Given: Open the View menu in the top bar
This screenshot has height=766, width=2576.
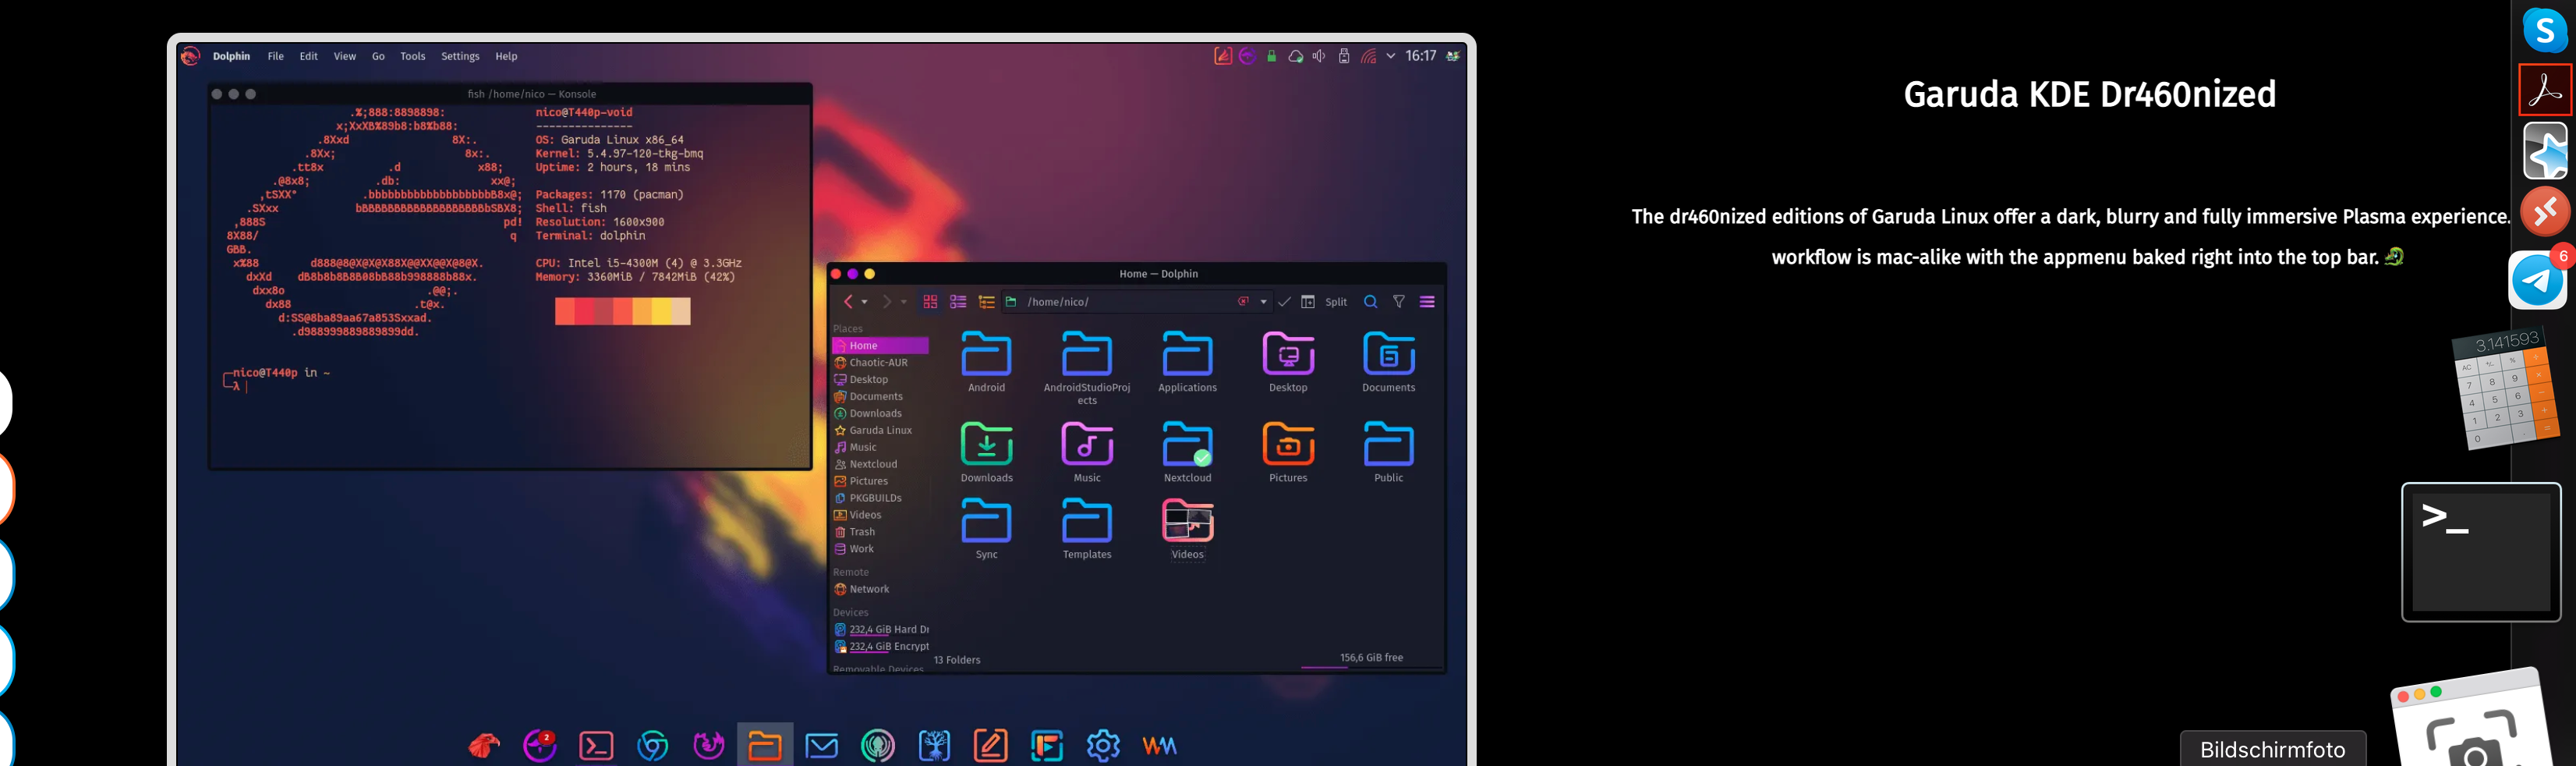Looking at the screenshot, I should (x=345, y=57).
